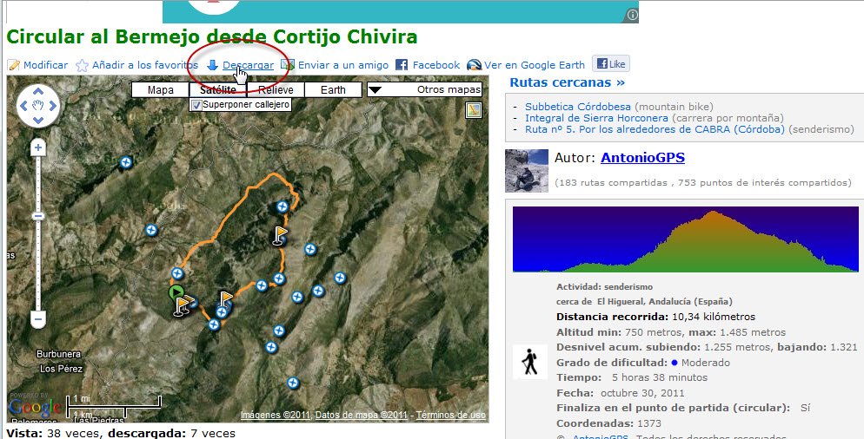Click Términos de uso map link
Screen dimensions: 864x439
tap(451, 415)
